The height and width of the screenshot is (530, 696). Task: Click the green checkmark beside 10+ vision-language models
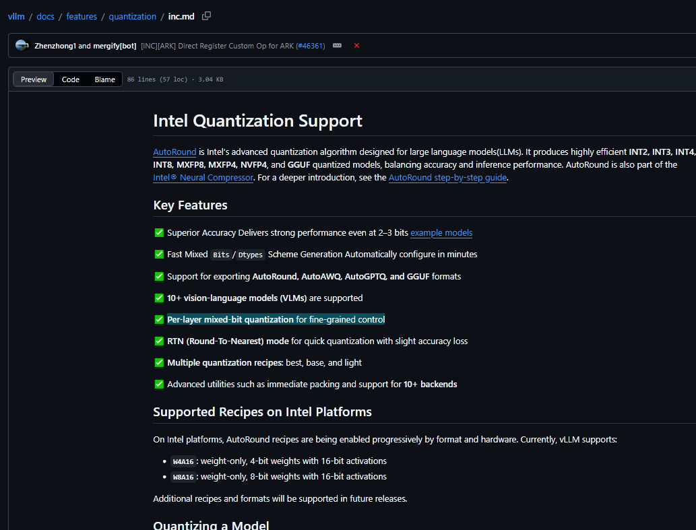coord(159,298)
